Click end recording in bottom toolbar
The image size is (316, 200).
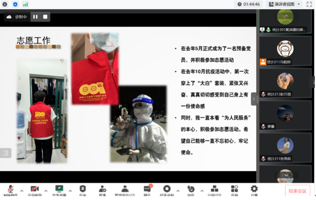tap(167, 190)
